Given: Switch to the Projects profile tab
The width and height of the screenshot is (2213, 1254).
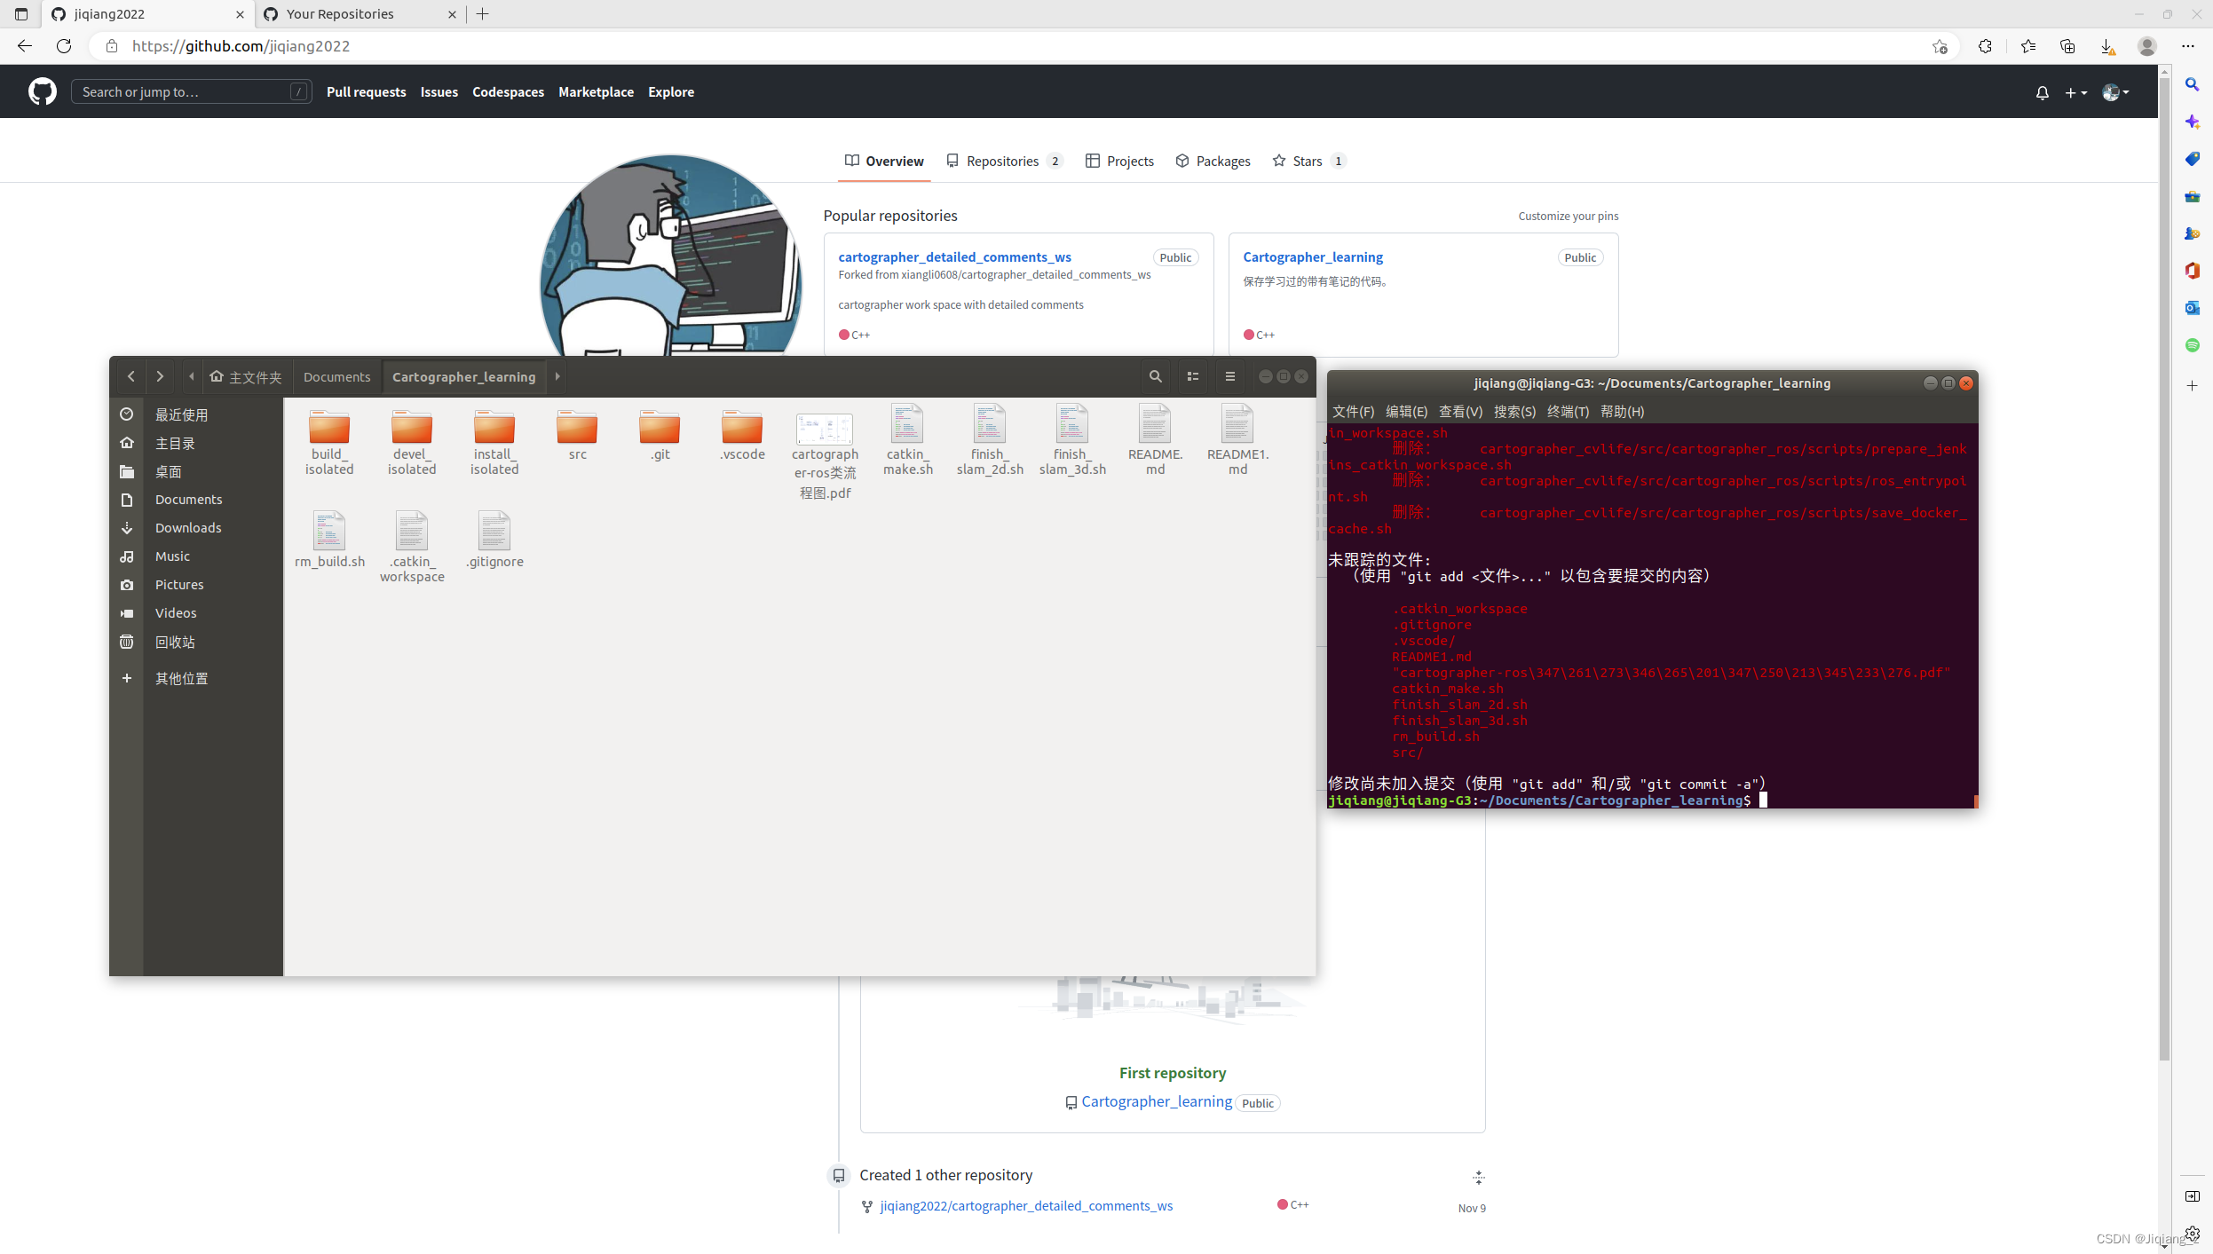Looking at the screenshot, I should (1119, 161).
